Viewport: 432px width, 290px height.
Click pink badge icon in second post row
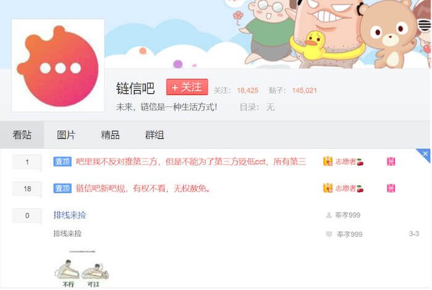[x=391, y=188]
